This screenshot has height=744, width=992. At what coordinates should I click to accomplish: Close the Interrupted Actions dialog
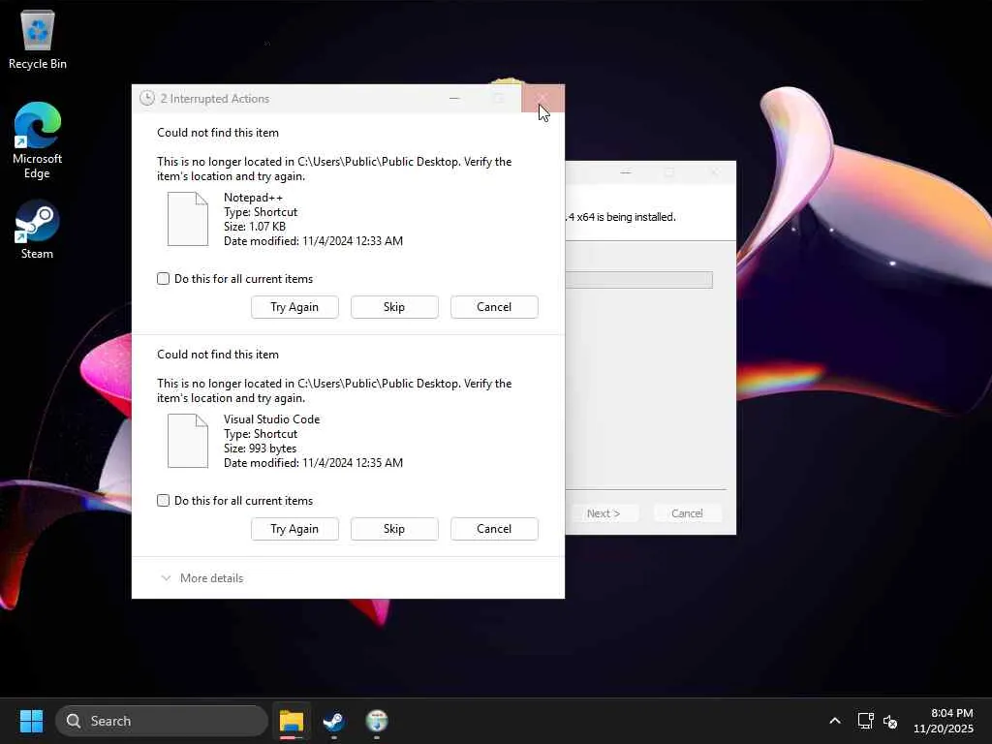pos(542,98)
